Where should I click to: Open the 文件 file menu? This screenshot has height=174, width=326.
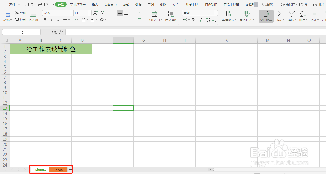click(x=12, y=4)
